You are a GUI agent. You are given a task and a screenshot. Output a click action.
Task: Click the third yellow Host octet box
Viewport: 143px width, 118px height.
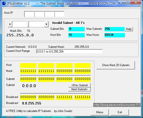tap(64, 65)
